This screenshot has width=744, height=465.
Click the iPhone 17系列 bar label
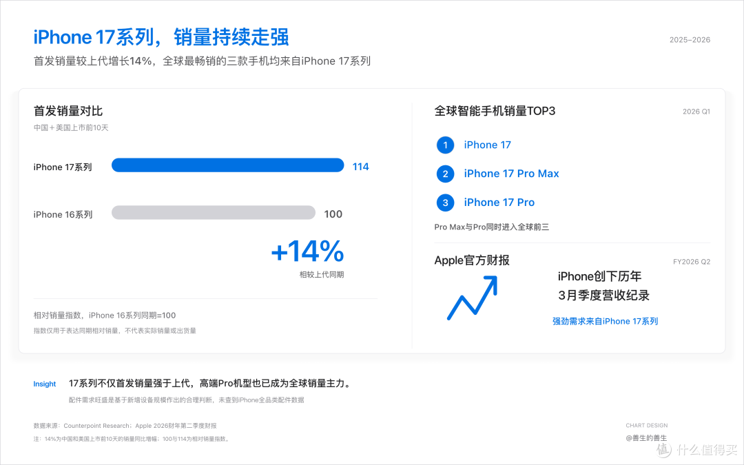[63, 167]
